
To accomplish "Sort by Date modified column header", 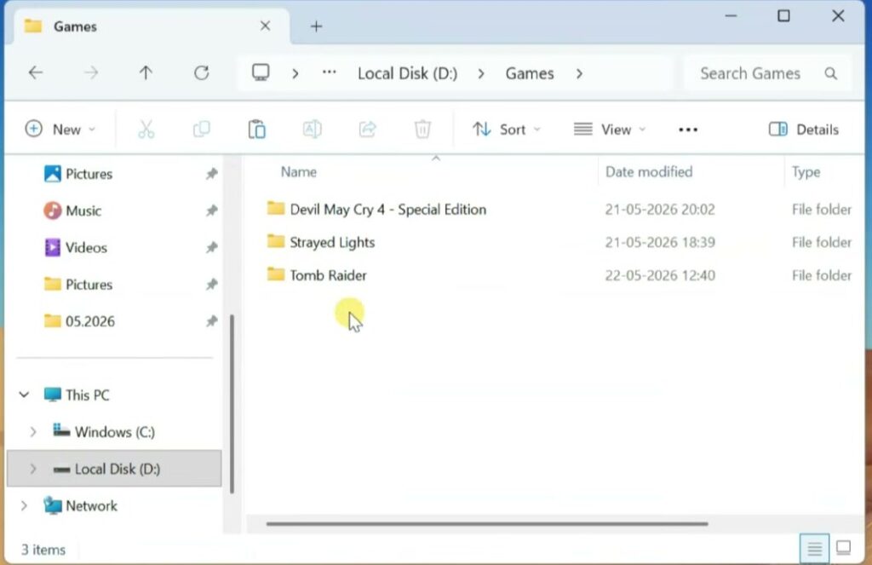I will (x=649, y=172).
